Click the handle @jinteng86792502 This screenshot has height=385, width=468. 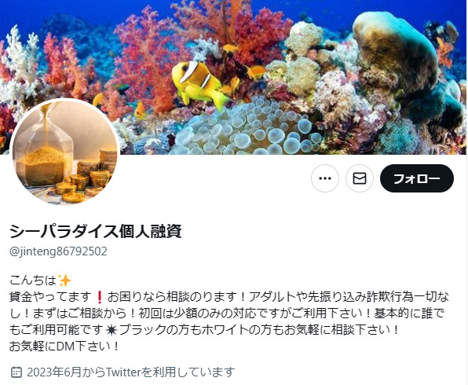[x=58, y=251]
